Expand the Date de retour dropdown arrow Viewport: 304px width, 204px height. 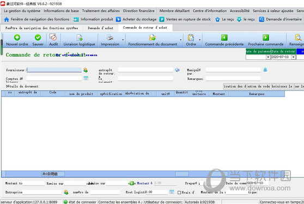293,57
